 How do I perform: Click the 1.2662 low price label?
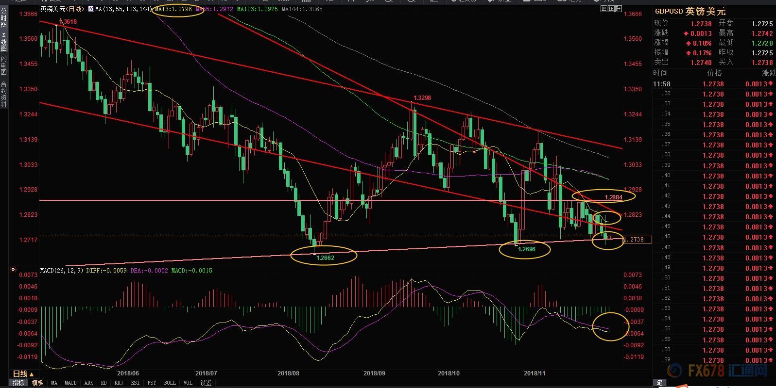coord(325,258)
